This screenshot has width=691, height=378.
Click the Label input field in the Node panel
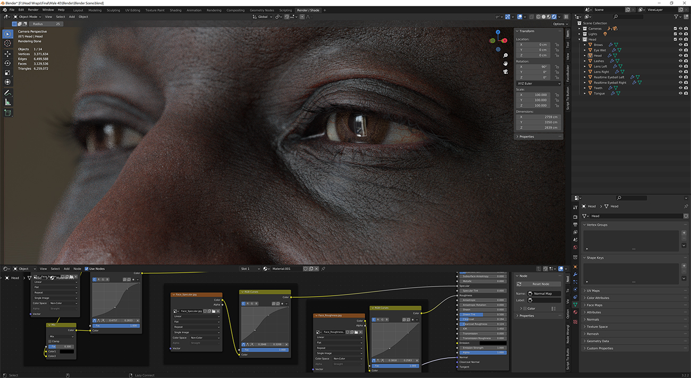pos(543,300)
